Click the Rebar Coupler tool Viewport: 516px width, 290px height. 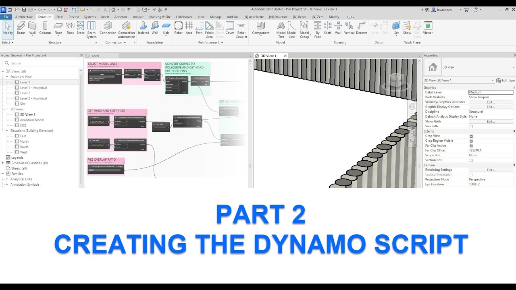[x=241, y=30]
